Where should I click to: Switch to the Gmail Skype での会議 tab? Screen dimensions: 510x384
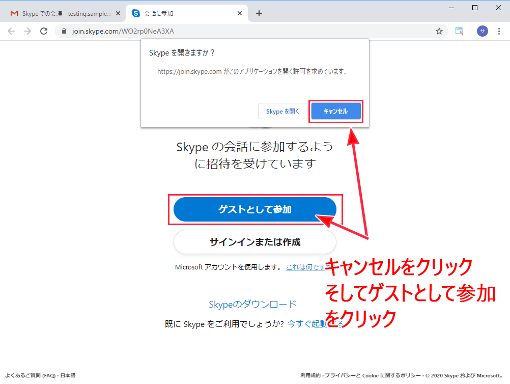pos(61,14)
